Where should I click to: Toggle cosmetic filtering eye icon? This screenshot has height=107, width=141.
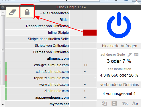125,104
